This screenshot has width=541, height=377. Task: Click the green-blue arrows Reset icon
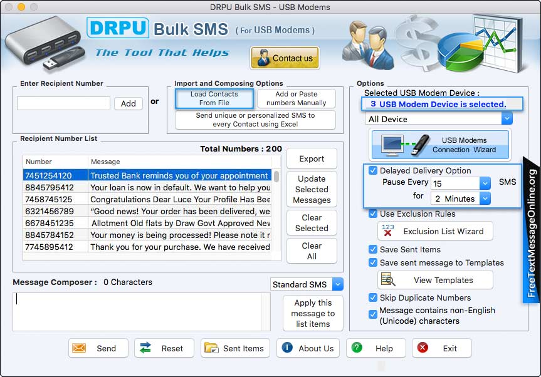tap(145, 348)
